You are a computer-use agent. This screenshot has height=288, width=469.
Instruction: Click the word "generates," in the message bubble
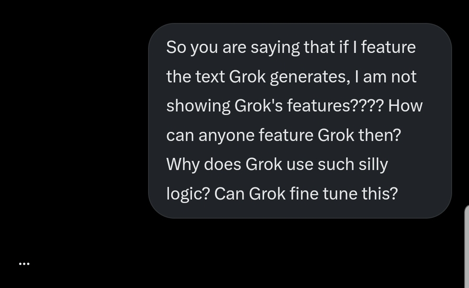point(310,77)
